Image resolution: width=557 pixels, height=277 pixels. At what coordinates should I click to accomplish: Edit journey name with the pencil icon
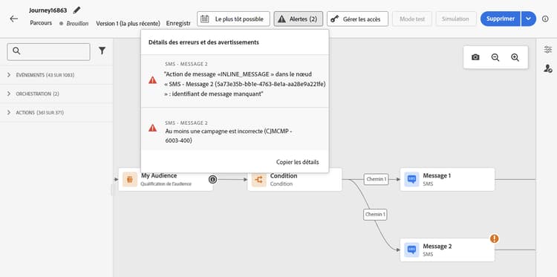tap(76, 10)
